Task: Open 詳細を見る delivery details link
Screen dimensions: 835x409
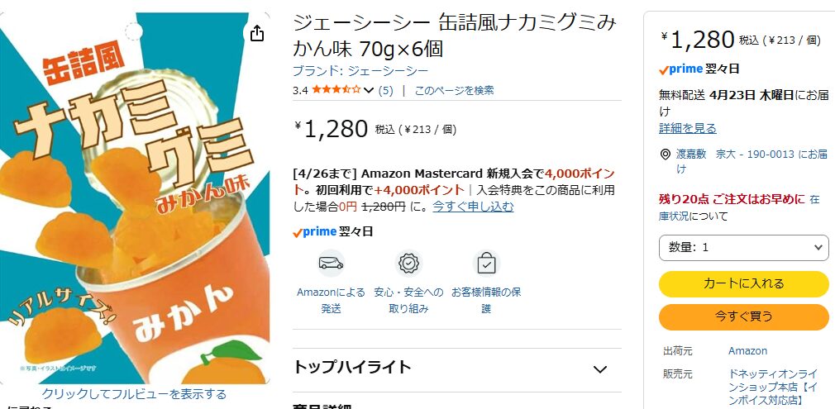Action: click(x=688, y=128)
